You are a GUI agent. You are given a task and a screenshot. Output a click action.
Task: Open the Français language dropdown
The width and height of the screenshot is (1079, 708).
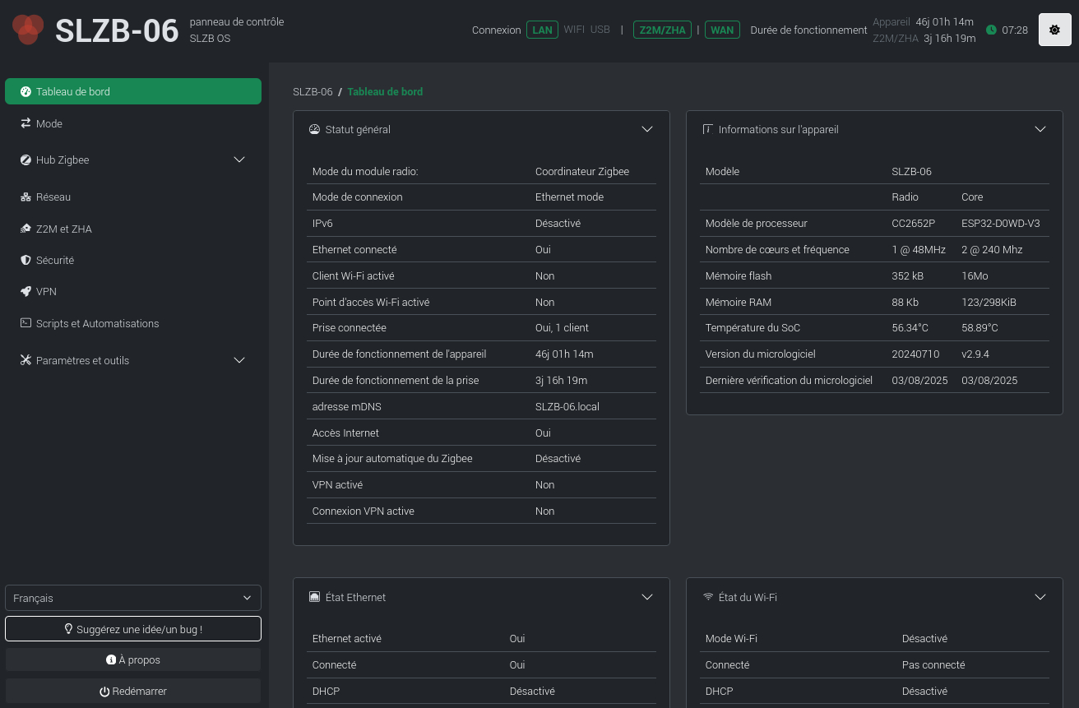pos(132,598)
